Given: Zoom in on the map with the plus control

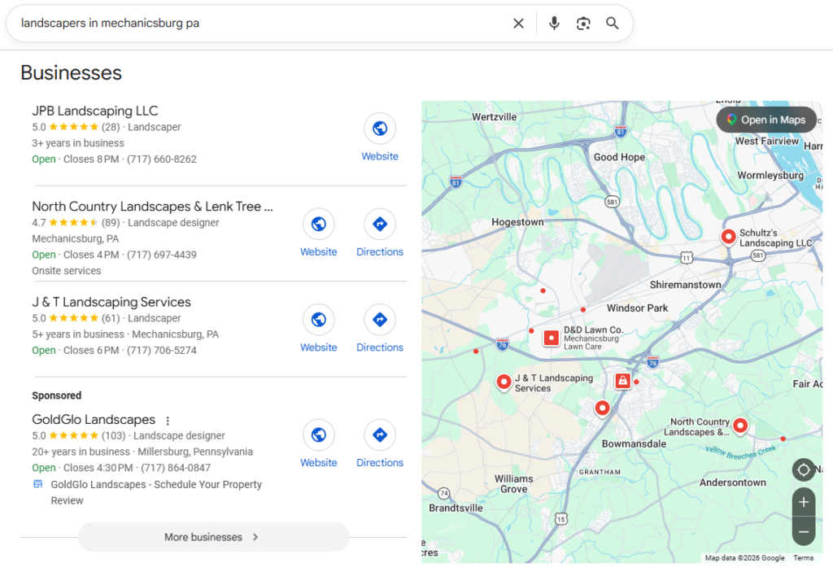Looking at the screenshot, I should 803,502.
